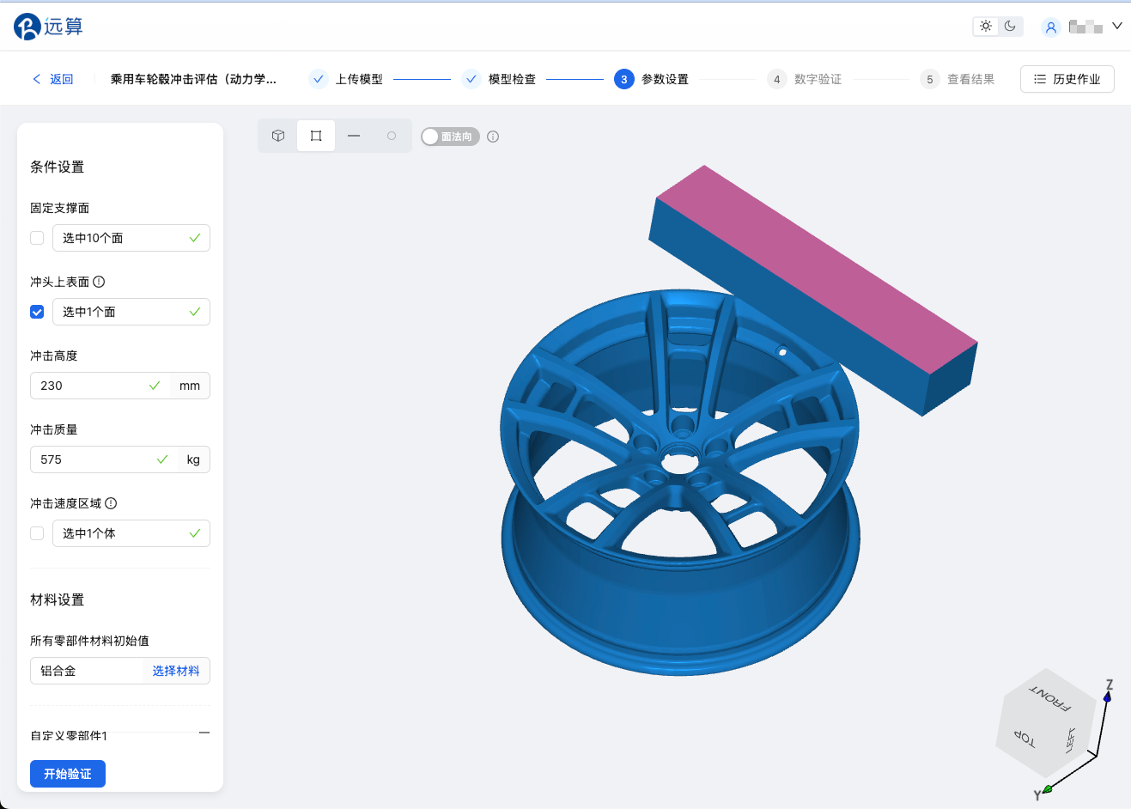1131x809 pixels.
Task: Open the user account dropdown arrow
Action: 1117,27
